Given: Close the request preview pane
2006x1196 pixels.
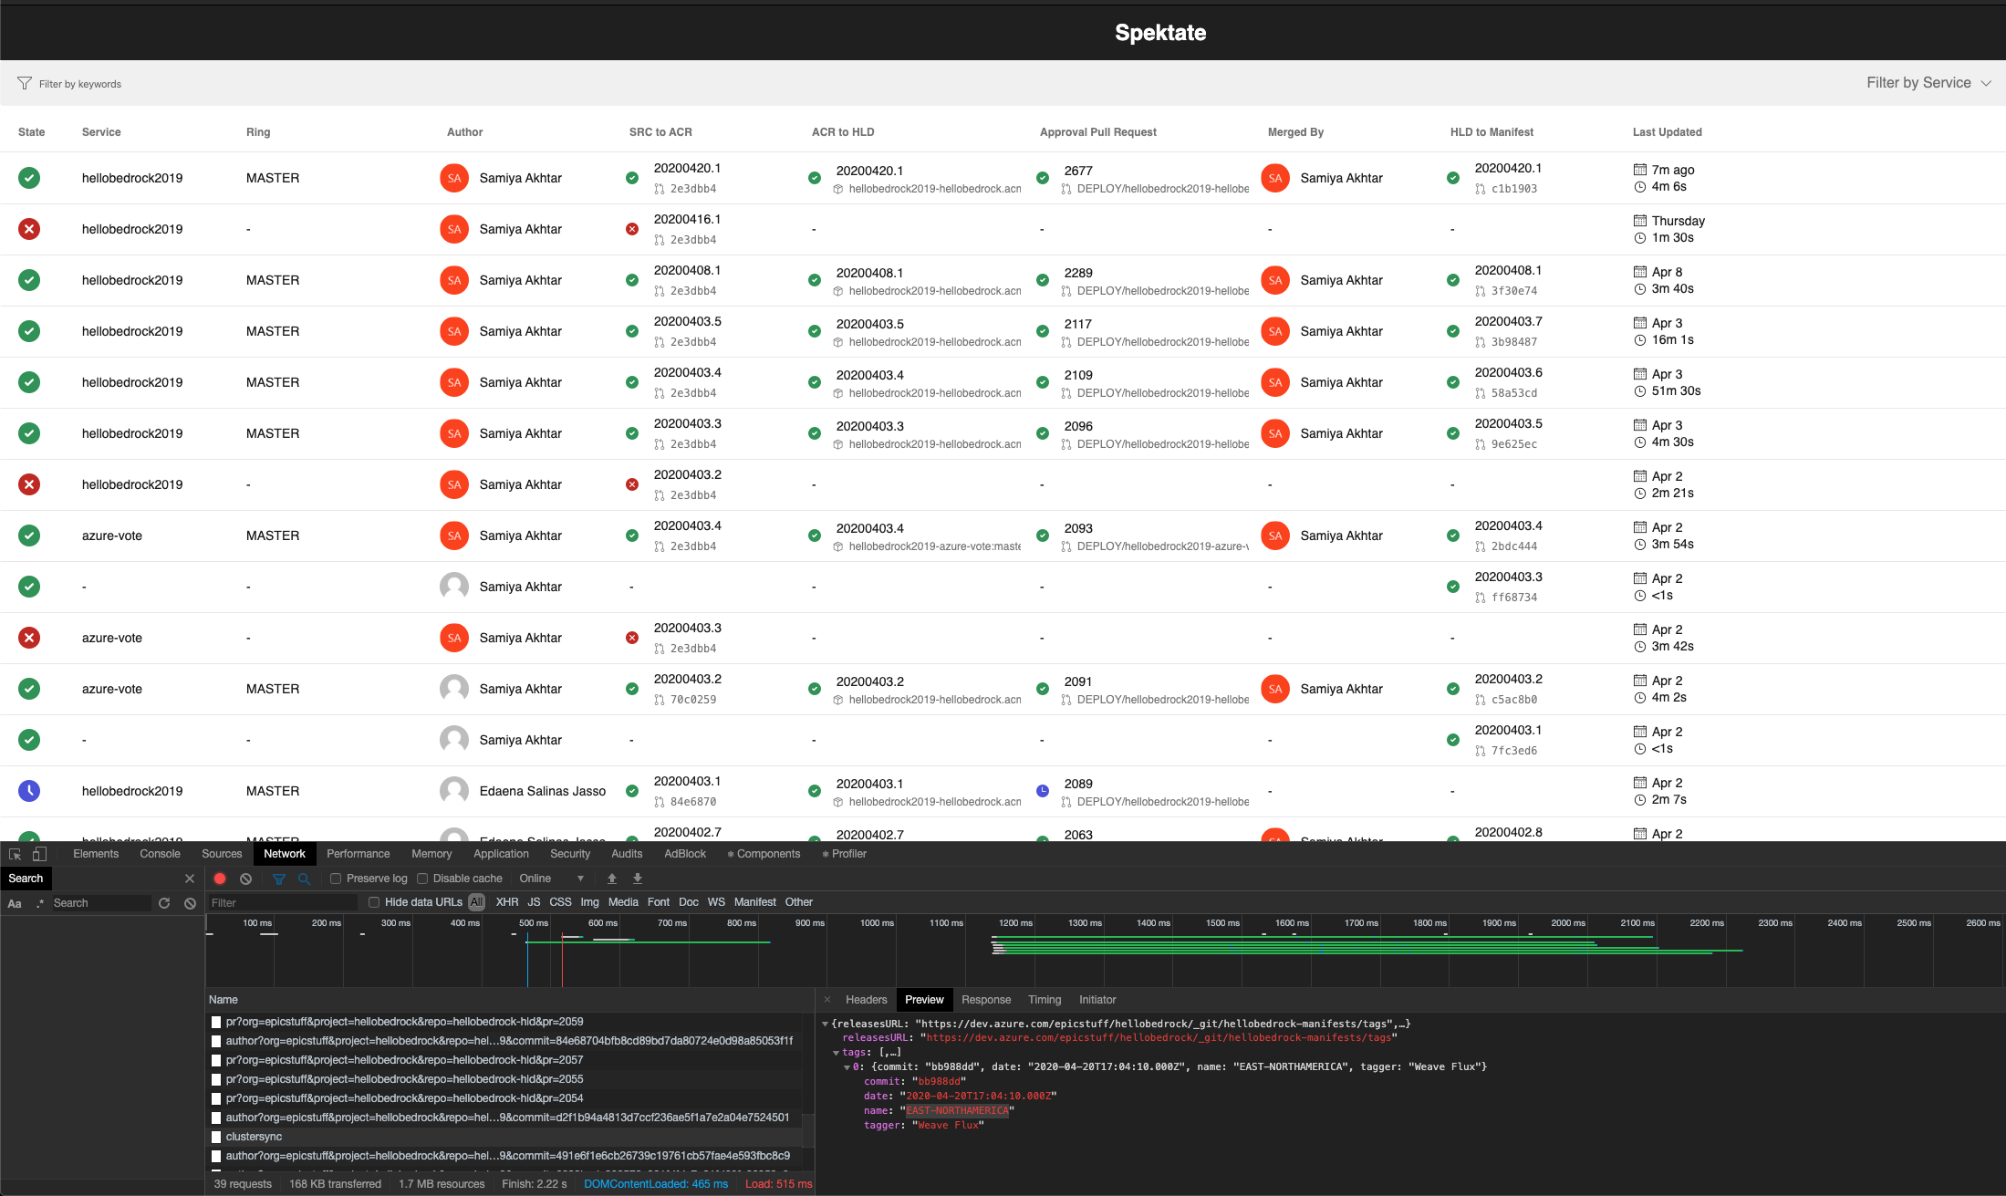Looking at the screenshot, I should click(x=827, y=1000).
